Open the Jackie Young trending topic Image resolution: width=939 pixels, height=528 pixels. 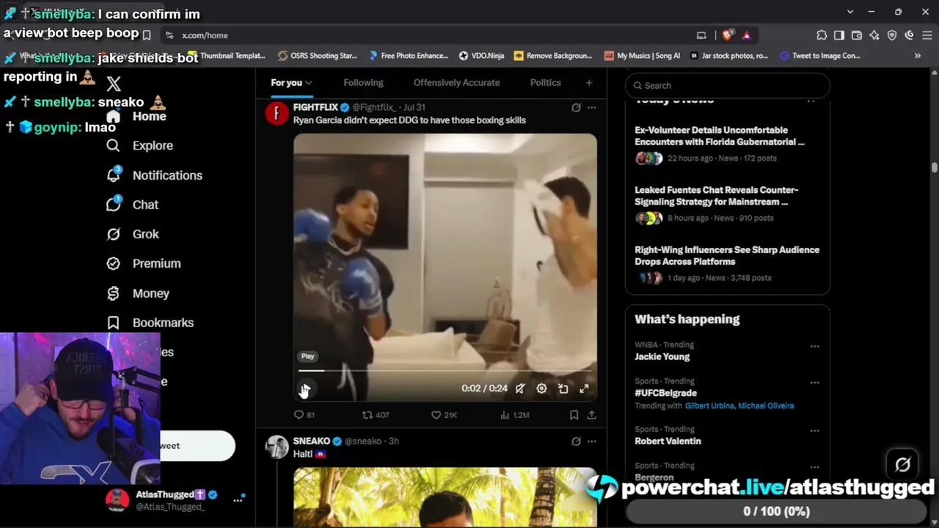[x=662, y=356]
